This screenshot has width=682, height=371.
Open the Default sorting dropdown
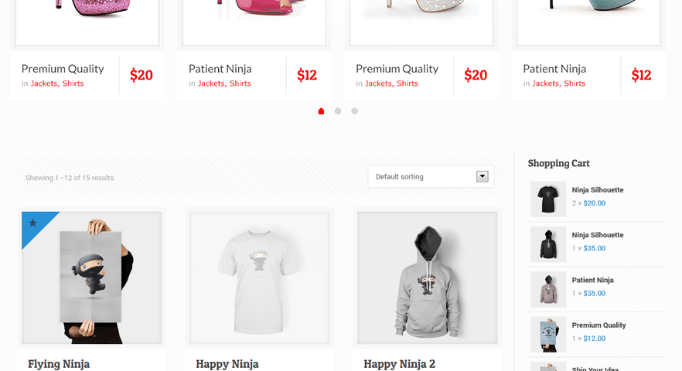pyautogui.click(x=431, y=176)
